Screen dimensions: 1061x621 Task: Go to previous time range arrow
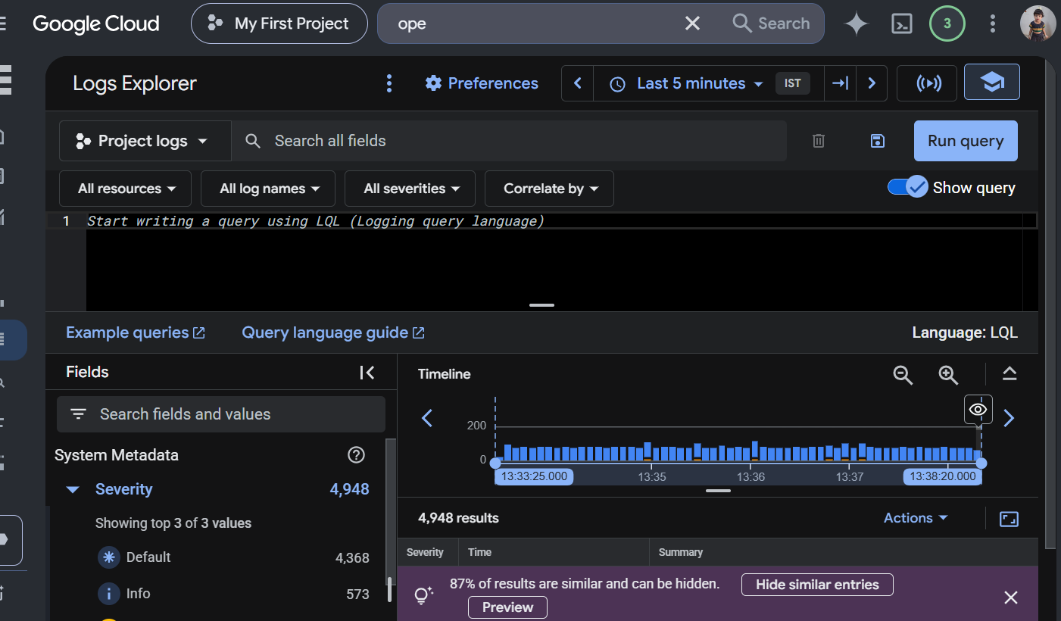click(x=578, y=83)
